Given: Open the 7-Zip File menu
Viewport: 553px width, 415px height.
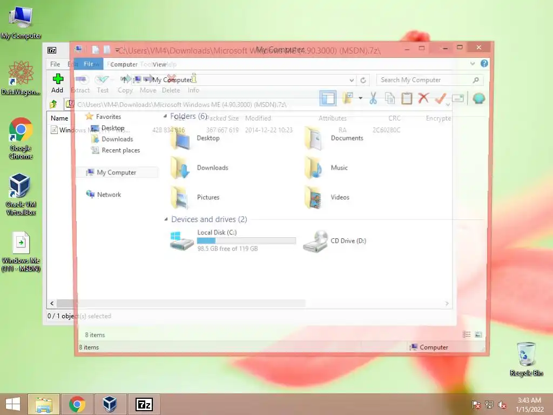Looking at the screenshot, I should point(55,64).
